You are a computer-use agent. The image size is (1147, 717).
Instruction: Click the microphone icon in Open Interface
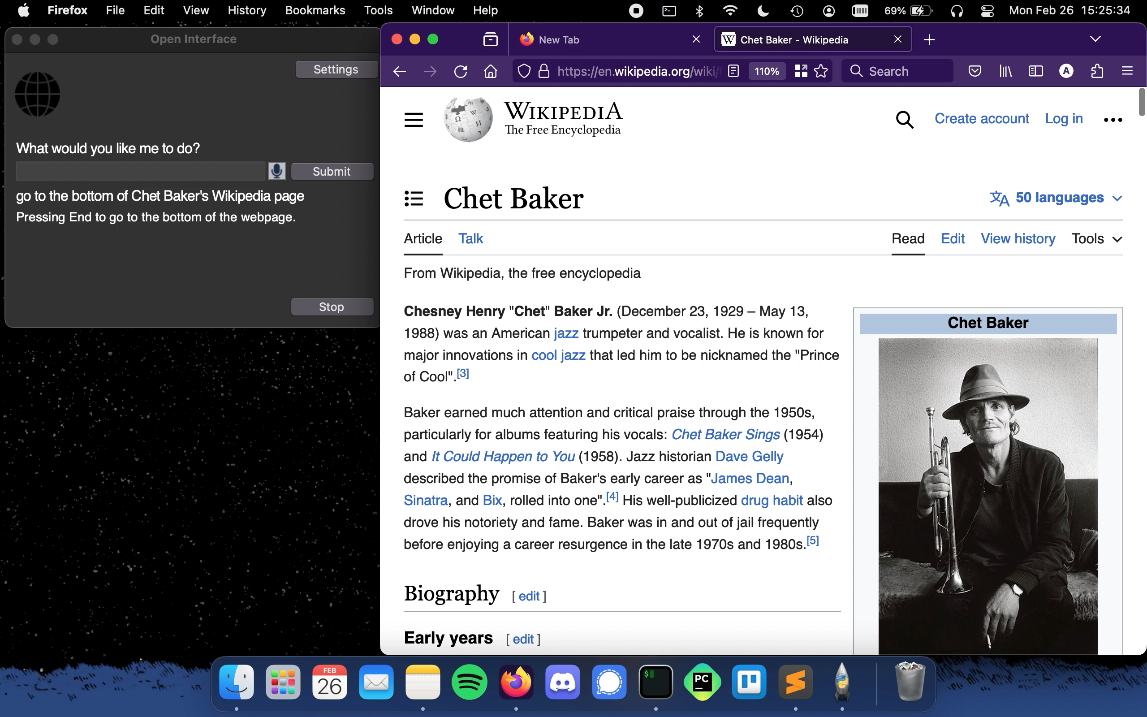coord(277,171)
